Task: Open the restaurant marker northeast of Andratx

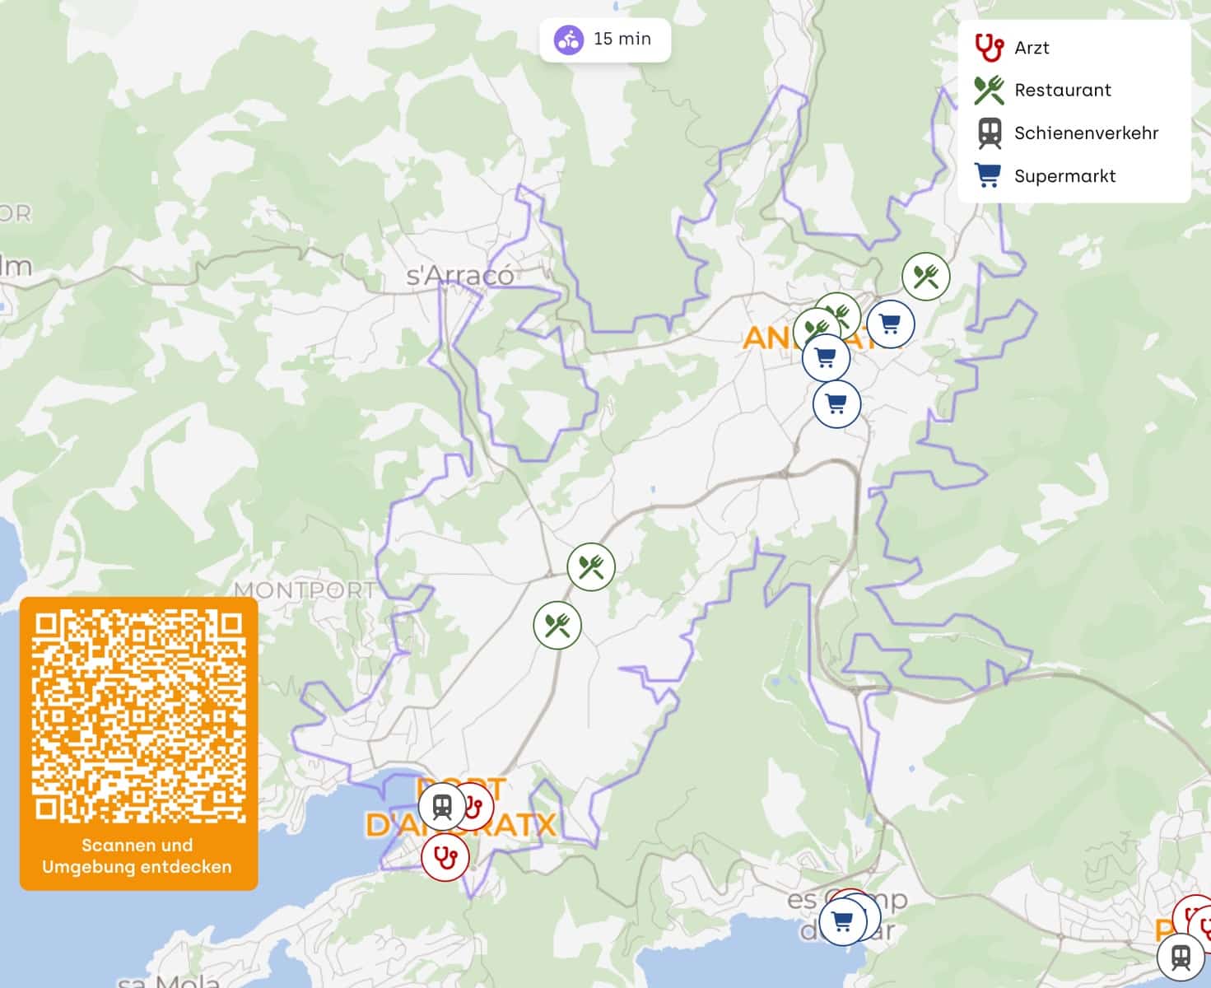Action: coord(926,277)
